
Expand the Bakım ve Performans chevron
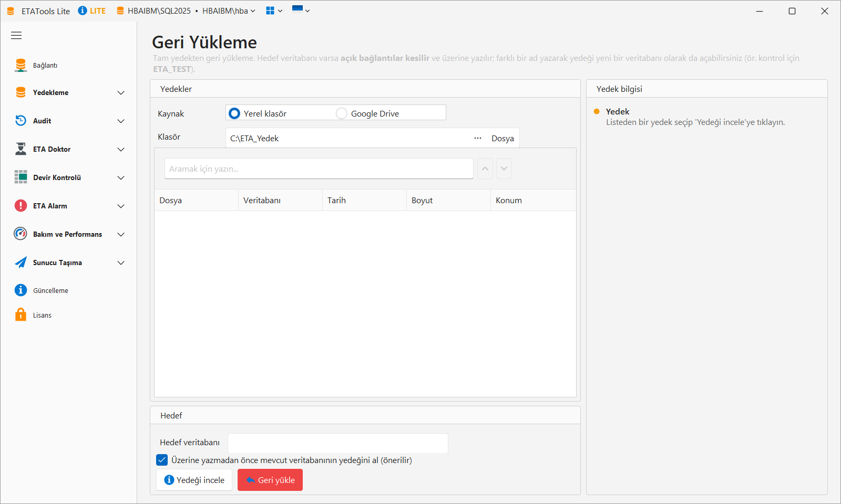[121, 235]
